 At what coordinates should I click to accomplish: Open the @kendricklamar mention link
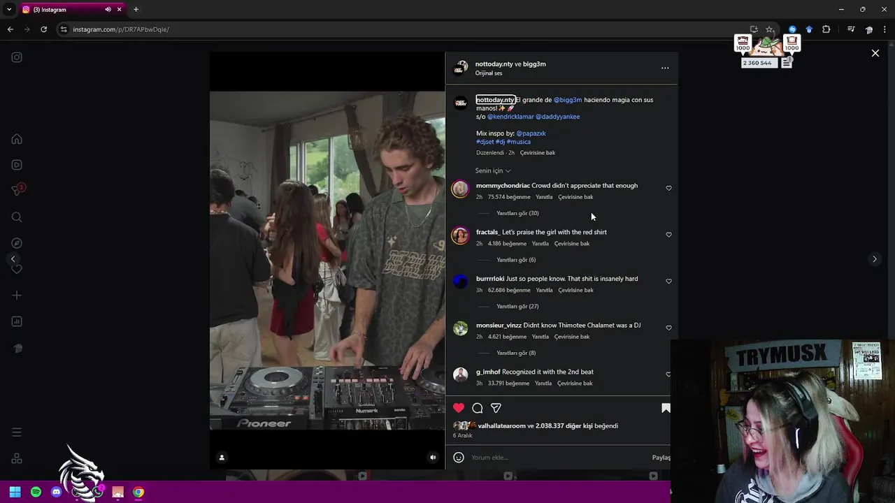point(510,117)
